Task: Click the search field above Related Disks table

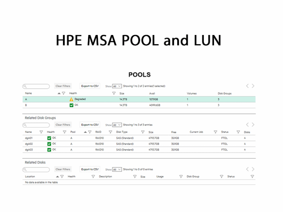Action: pos(37,170)
